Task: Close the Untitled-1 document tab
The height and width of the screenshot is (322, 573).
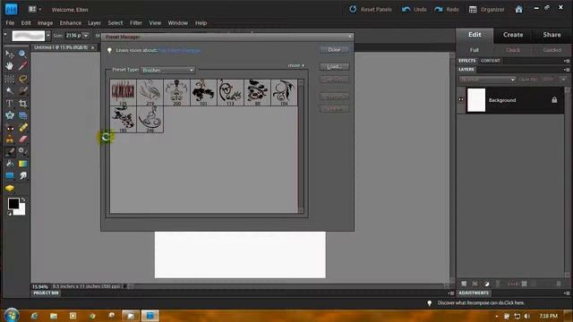Action: [92, 47]
